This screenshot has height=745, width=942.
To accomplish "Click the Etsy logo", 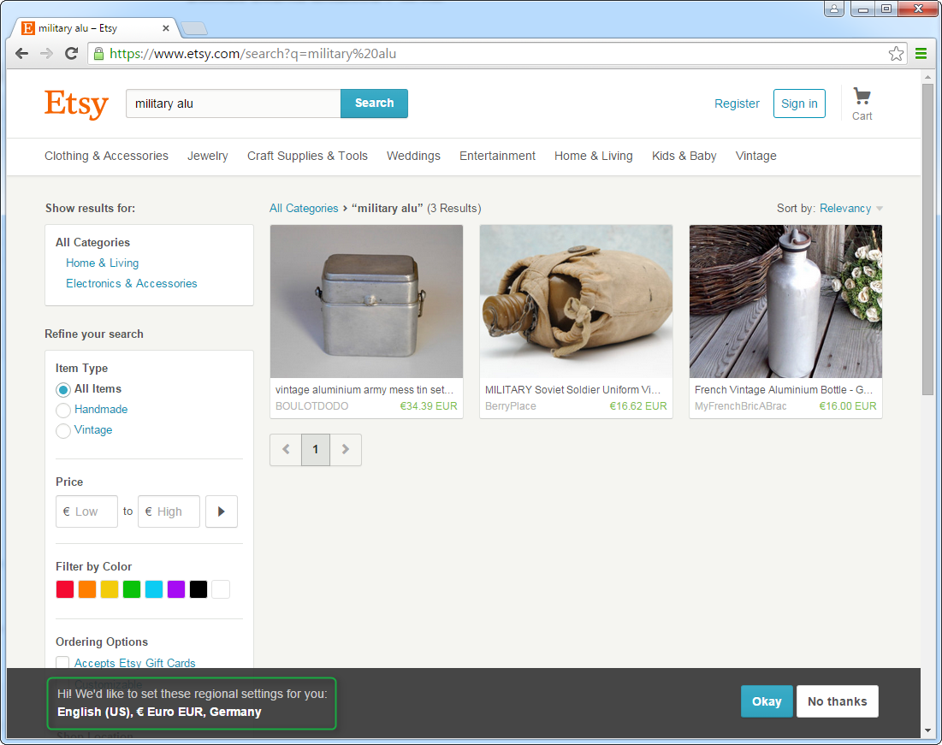I will pyautogui.click(x=76, y=104).
